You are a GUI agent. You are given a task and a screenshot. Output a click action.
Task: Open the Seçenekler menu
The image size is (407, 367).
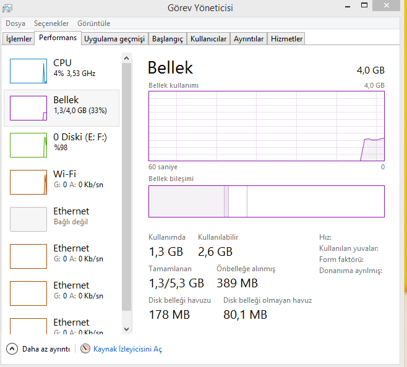pyautogui.click(x=51, y=23)
